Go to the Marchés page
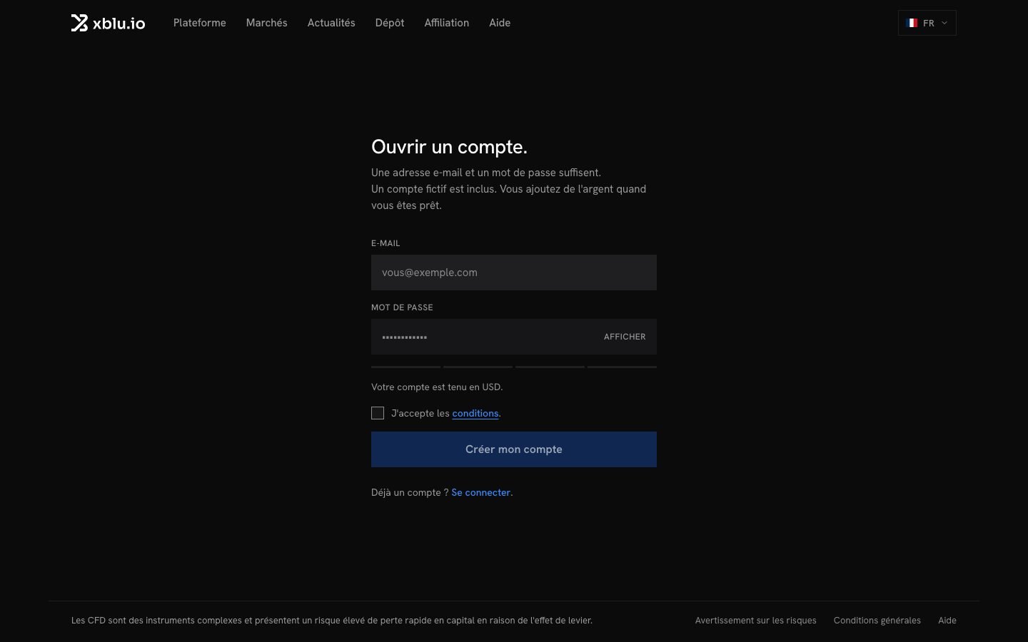Viewport: 1028px width, 642px height. (x=267, y=23)
